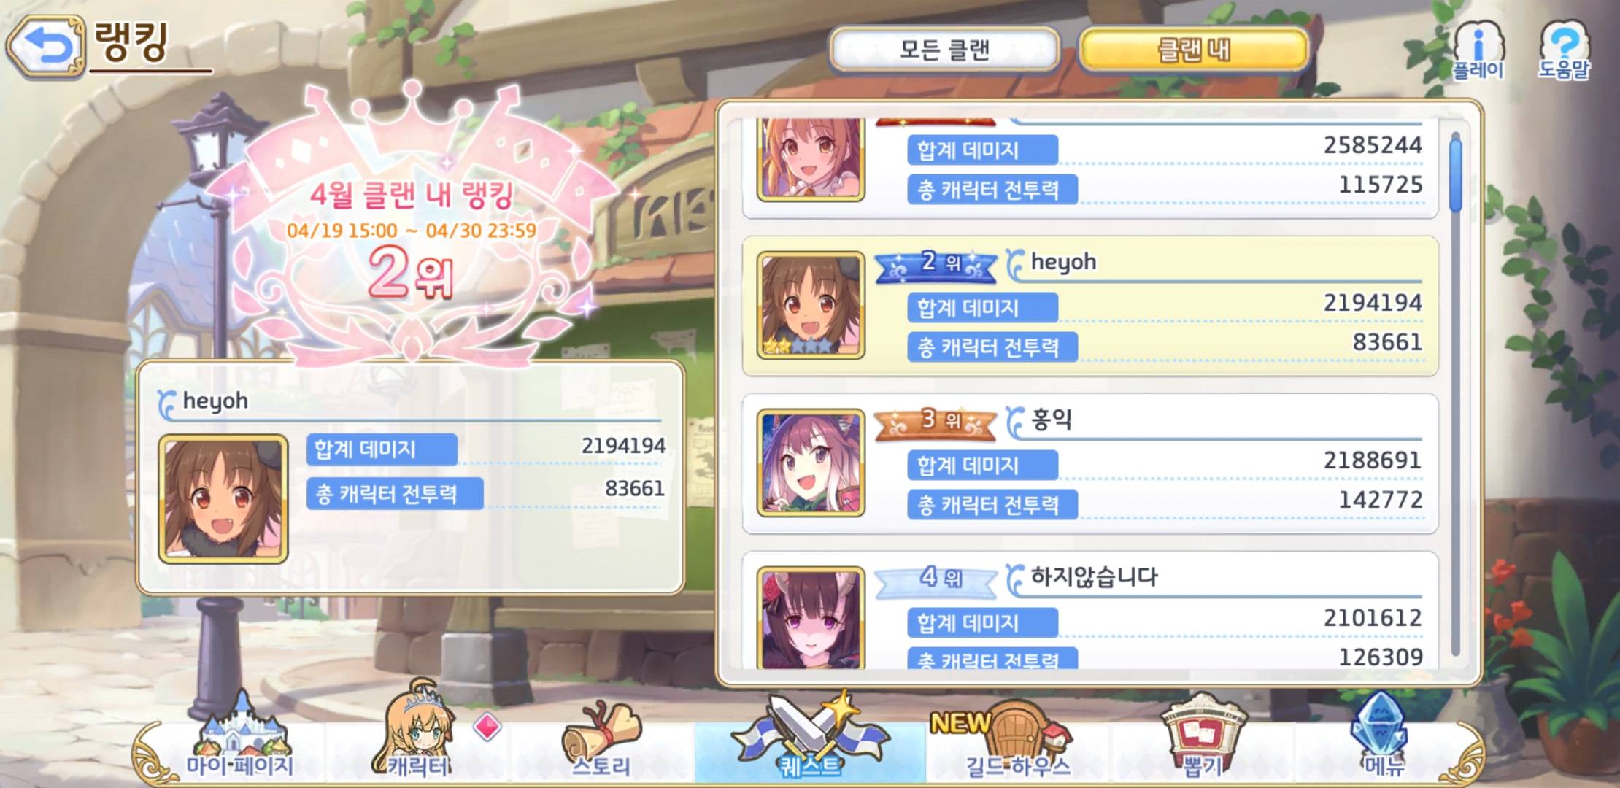Select the 3위 홍익 ranking entry
The height and width of the screenshot is (788, 1620).
(x=1090, y=463)
